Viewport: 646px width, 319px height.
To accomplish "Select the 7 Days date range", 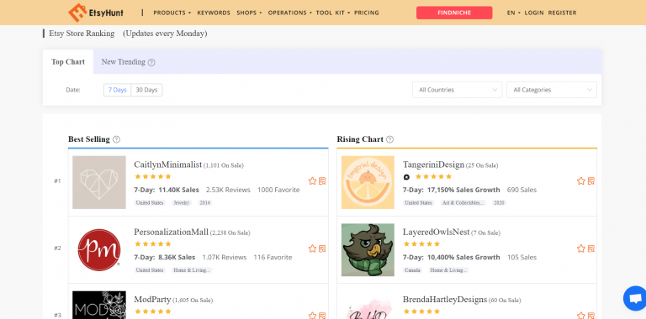I will pyautogui.click(x=118, y=90).
